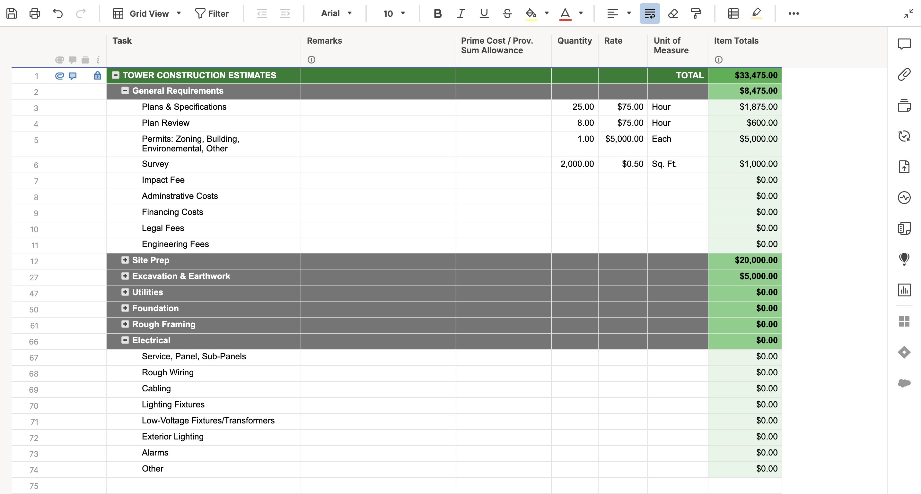
Task: Undo the last action
Action: [57, 13]
